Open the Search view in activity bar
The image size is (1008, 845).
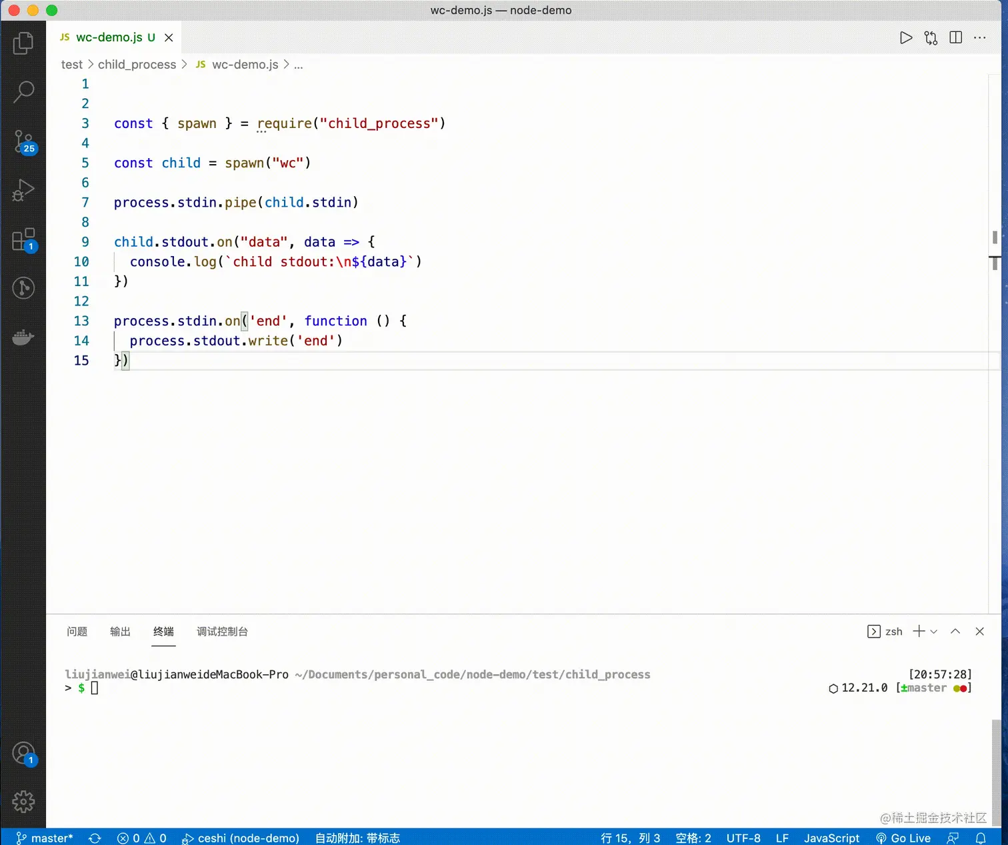[x=23, y=92]
